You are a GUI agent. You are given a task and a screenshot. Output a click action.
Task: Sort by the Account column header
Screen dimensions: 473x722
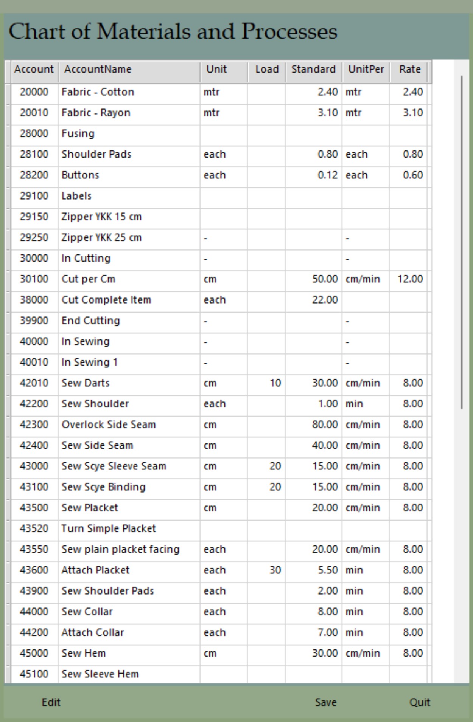pos(34,70)
